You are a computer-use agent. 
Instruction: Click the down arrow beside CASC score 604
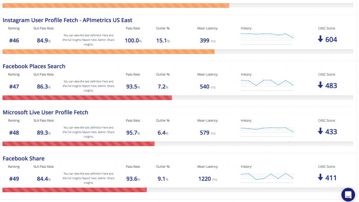pos(320,39)
